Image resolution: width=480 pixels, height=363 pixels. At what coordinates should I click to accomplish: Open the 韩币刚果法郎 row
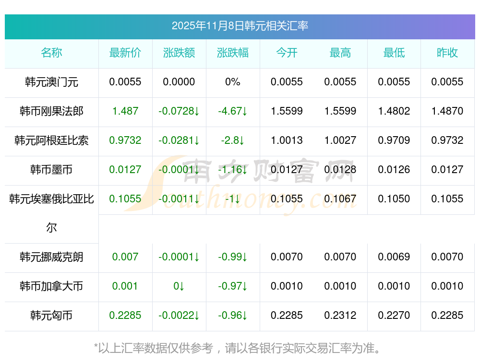click(x=51, y=111)
